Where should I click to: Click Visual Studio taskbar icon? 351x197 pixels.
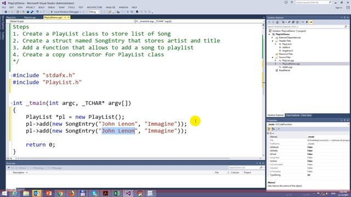click(x=128, y=193)
